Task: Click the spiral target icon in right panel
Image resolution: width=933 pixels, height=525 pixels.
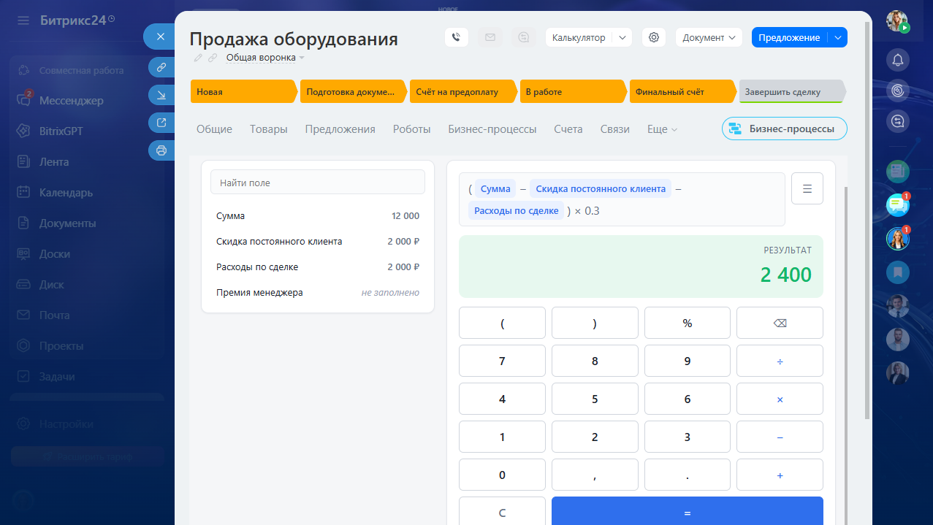Action: pos(898,90)
